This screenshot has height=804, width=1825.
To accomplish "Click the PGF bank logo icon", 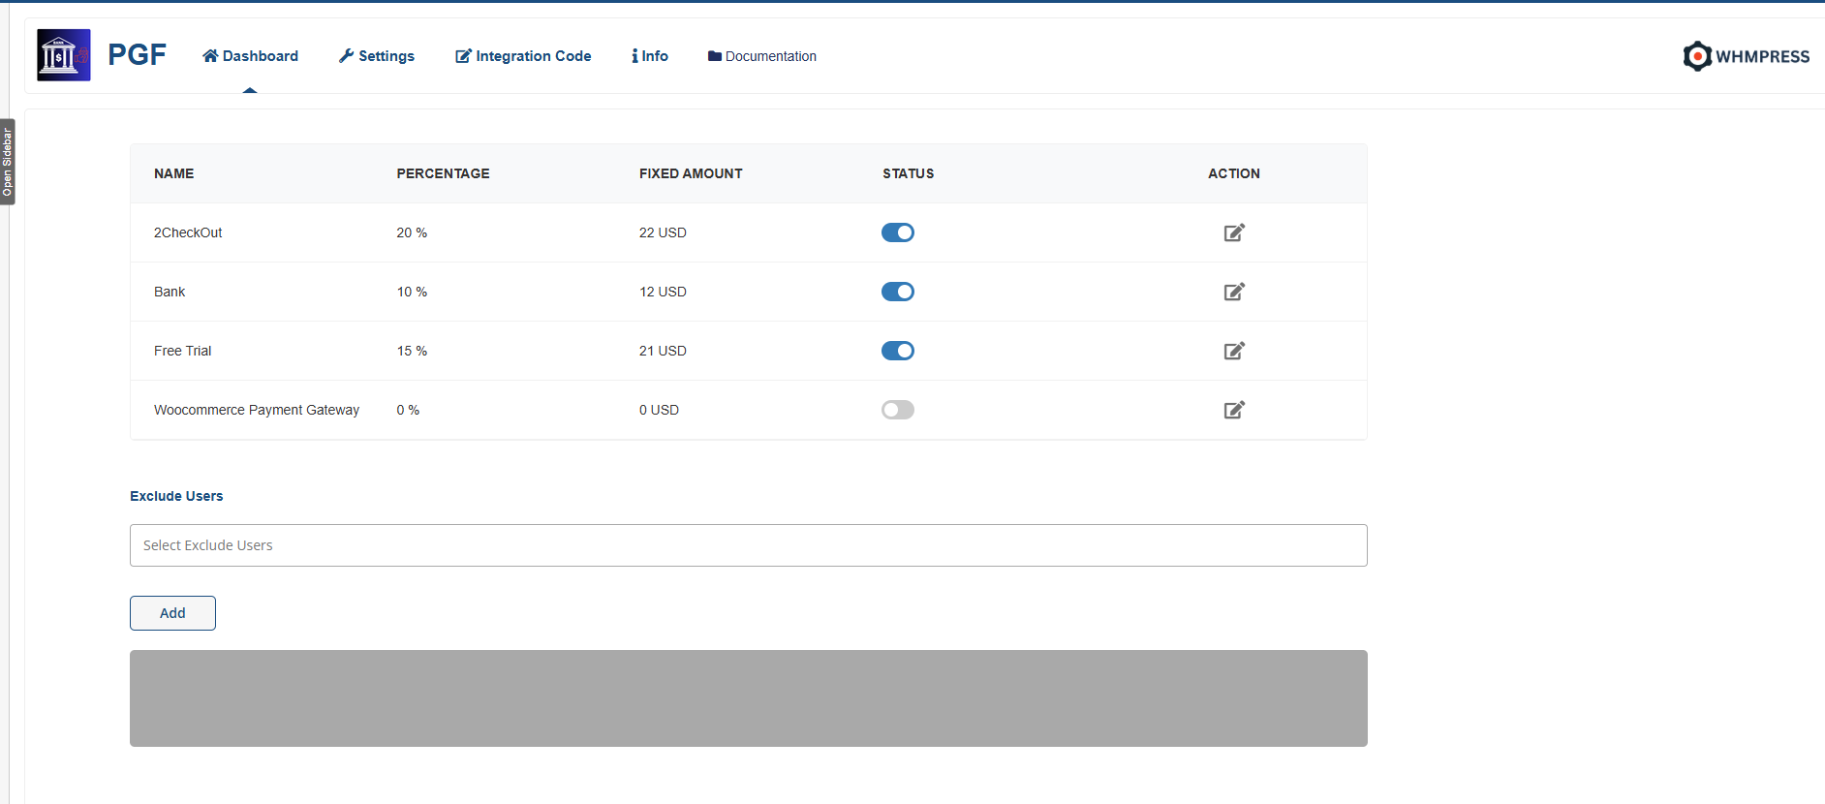I will 64,55.
